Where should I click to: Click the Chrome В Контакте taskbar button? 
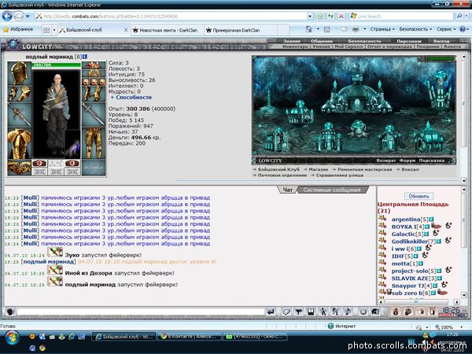coord(190,337)
